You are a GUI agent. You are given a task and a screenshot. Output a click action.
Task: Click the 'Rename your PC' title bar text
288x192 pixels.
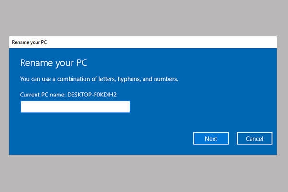[x=29, y=42]
